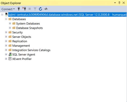This screenshot has width=127, height=102.
Task: Expand the Database Snapshots node
Action: (10, 28)
